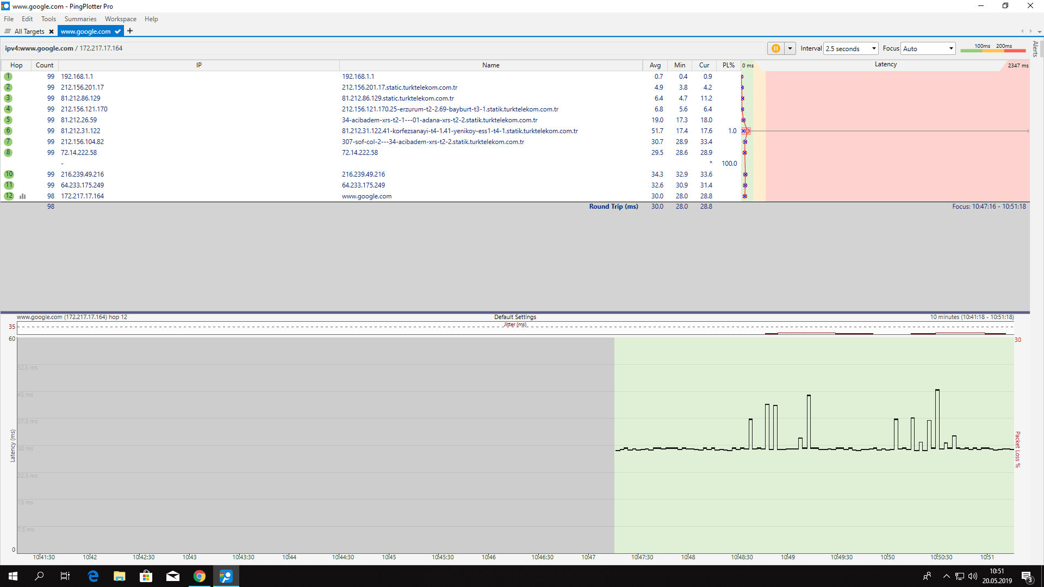Toggle the checkmark on www.google.com tab
Viewport: 1044px width, 587px height.
117,32
